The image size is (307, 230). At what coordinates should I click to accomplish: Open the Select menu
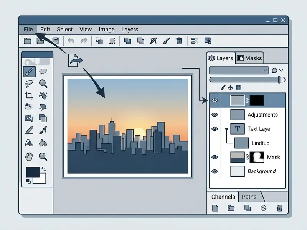tap(64, 30)
